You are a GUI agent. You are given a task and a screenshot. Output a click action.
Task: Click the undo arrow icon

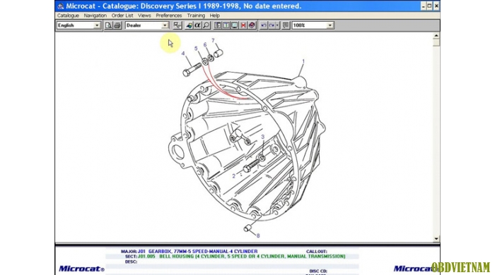[263, 25]
